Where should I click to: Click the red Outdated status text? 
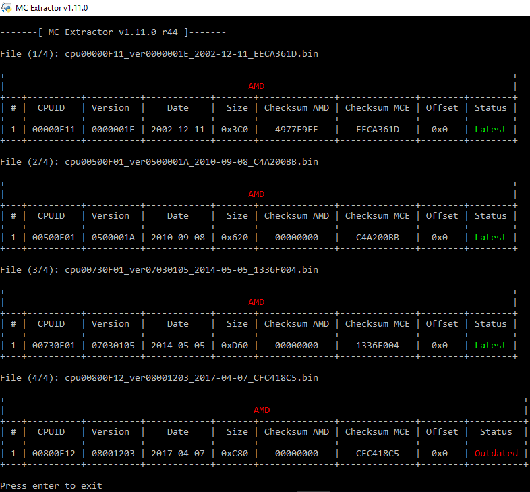tap(496, 454)
